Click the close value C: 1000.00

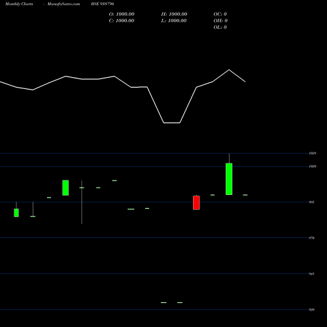122,21
